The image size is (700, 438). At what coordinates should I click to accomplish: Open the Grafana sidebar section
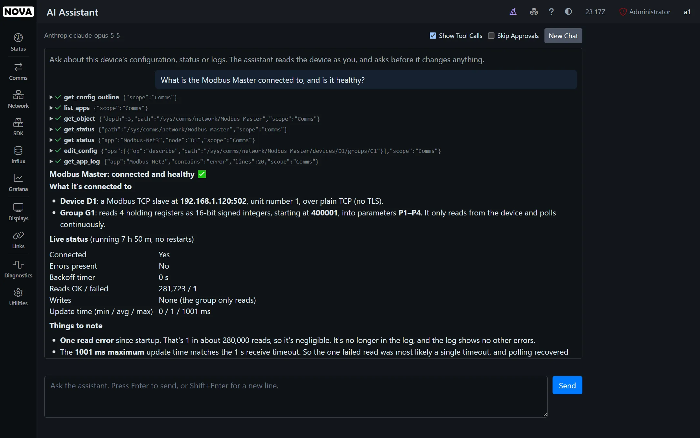18,183
